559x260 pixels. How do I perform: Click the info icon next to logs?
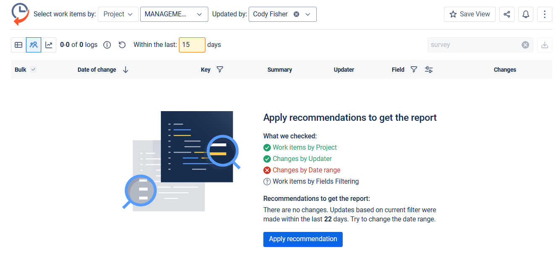pyautogui.click(x=107, y=45)
